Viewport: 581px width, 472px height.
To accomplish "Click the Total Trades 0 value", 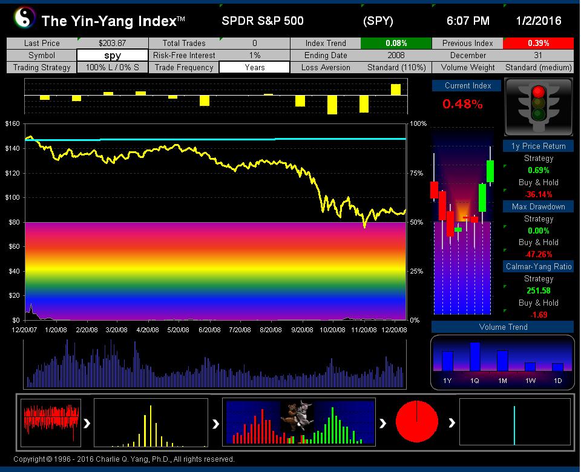I will [x=254, y=43].
